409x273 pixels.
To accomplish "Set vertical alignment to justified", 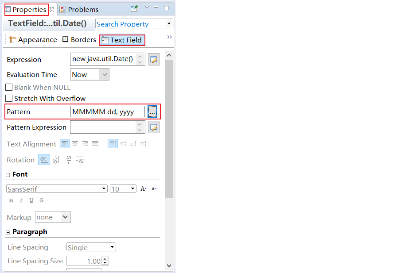I will 143,143.
